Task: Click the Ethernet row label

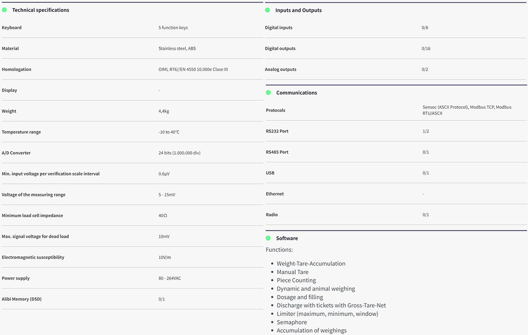Action: pyautogui.click(x=275, y=194)
